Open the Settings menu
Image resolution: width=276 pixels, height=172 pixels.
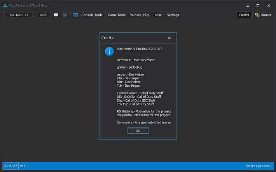(173, 15)
